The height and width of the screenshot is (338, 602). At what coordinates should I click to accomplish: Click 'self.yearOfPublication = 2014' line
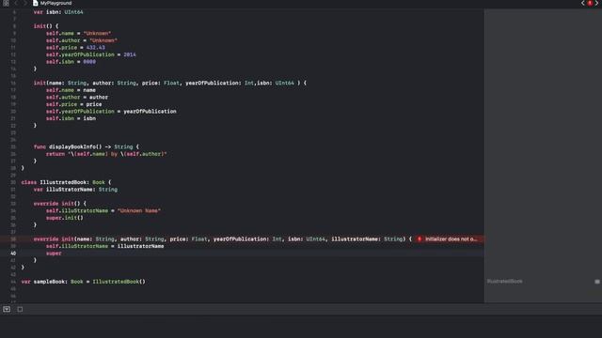[91, 54]
